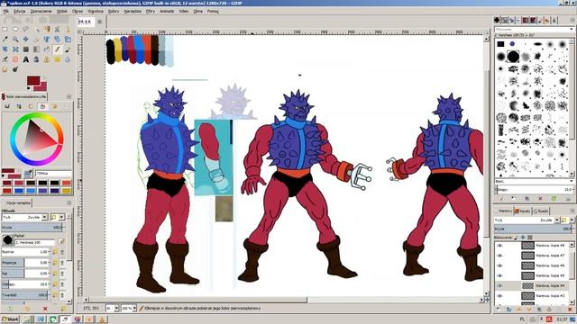Raise layer up arrow button
Screen dimensions: 577x324
(x=519, y=310)
